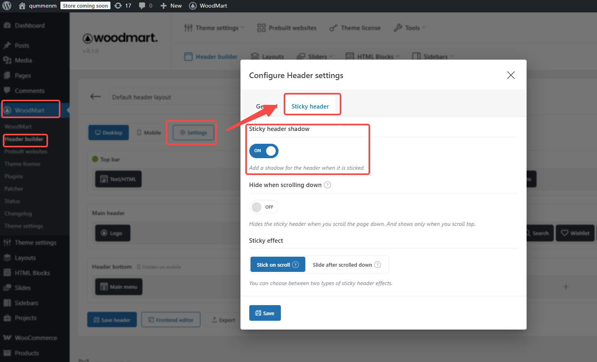Click help icon inside Stick on scroll
597x362 pixels.
tap(296, 265)
